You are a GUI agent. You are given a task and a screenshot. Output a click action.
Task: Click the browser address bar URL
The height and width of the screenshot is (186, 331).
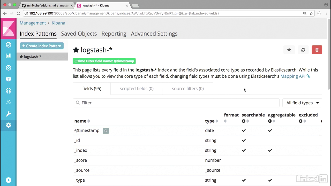point(124,13)
